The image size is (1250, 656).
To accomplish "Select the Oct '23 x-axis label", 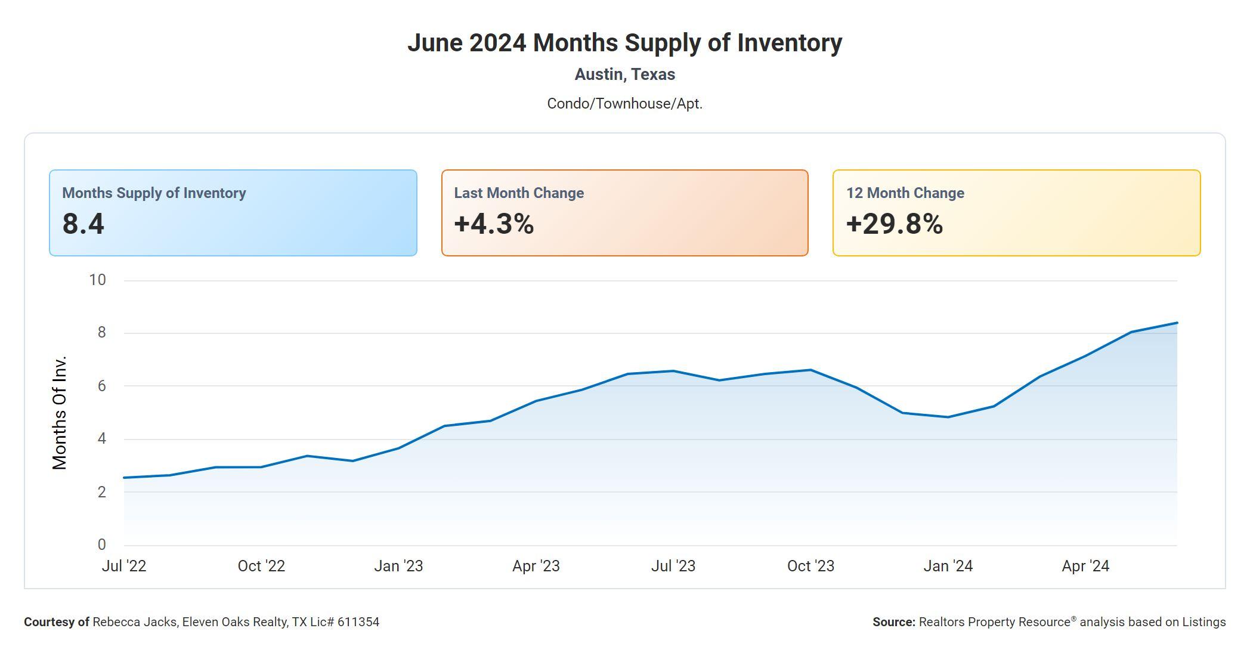I will (x=810, y=566).
